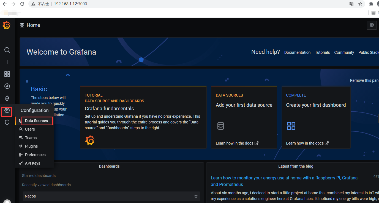Open the Documentation link
Image resolution: width=379 pixels, height=203 pixels.
pos(297,52)
